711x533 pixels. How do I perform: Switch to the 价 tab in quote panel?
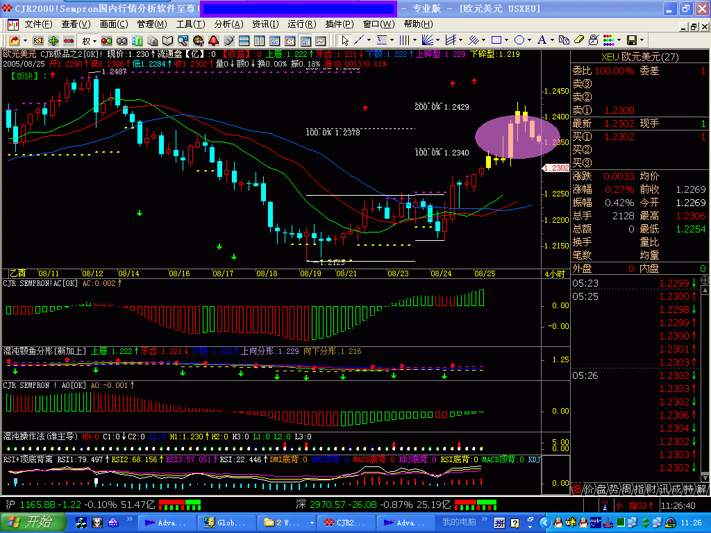(x=589, y=489)
